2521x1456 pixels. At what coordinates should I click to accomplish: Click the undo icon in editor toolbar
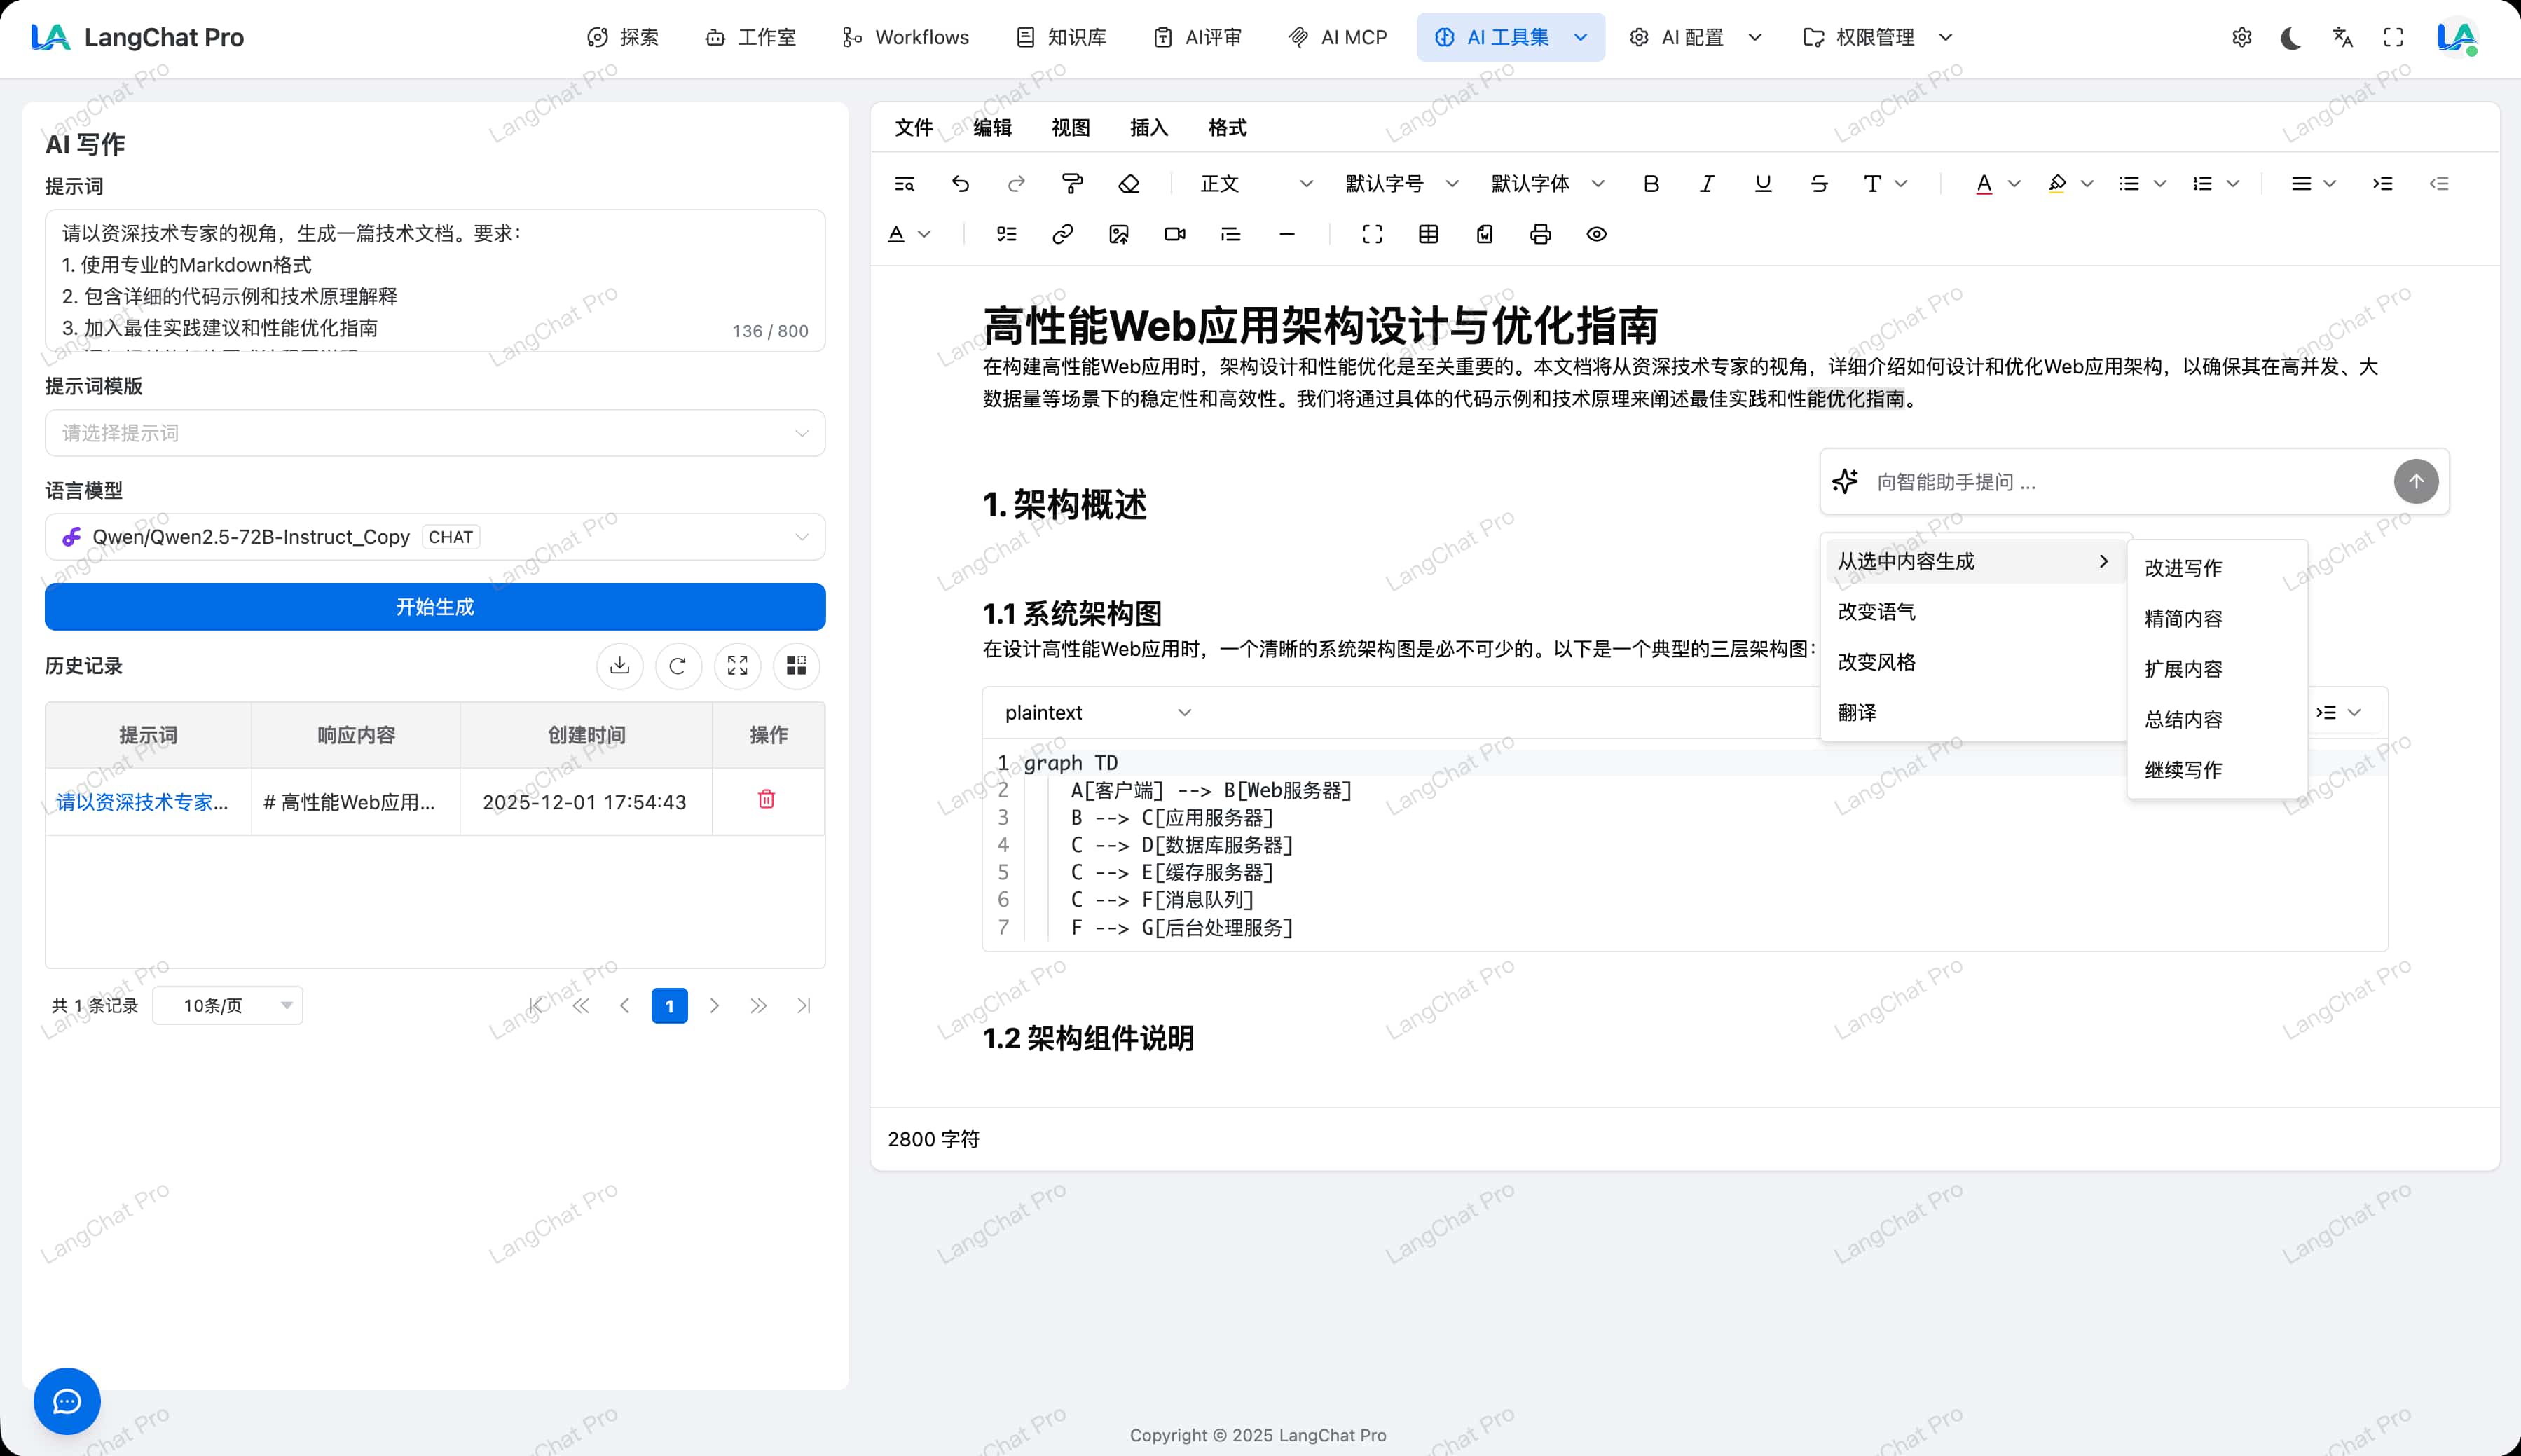[x=960, y=184]
